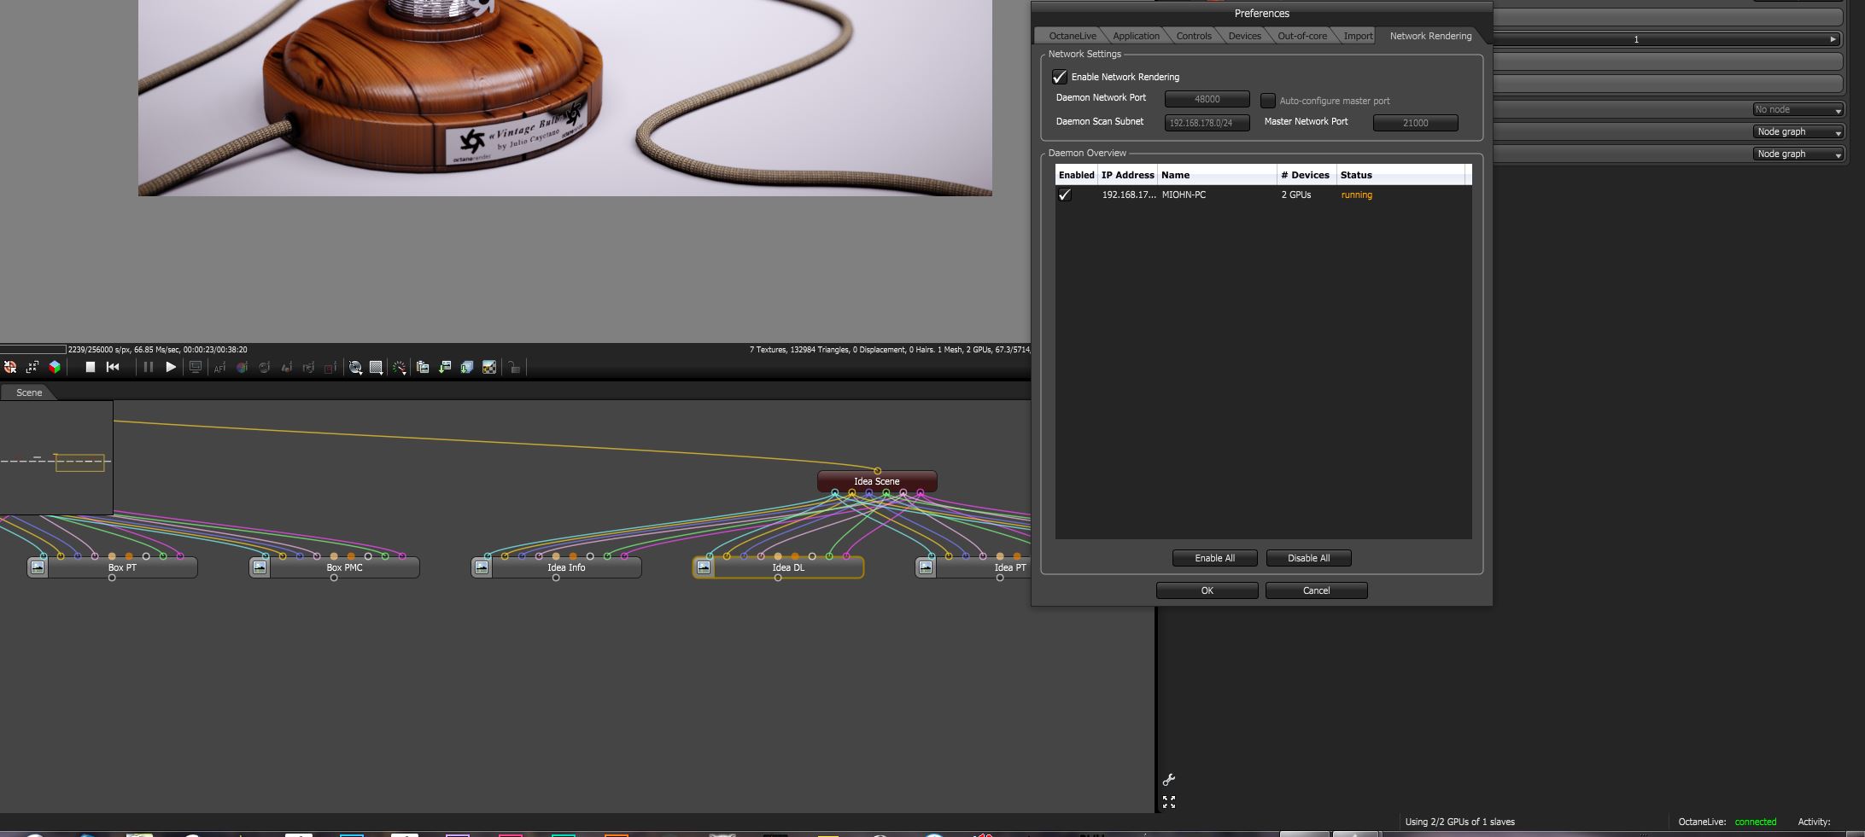The image size is (1865, 837).
Task: Click the viewport lock padlock icon
Action: [x=514, y=367]
